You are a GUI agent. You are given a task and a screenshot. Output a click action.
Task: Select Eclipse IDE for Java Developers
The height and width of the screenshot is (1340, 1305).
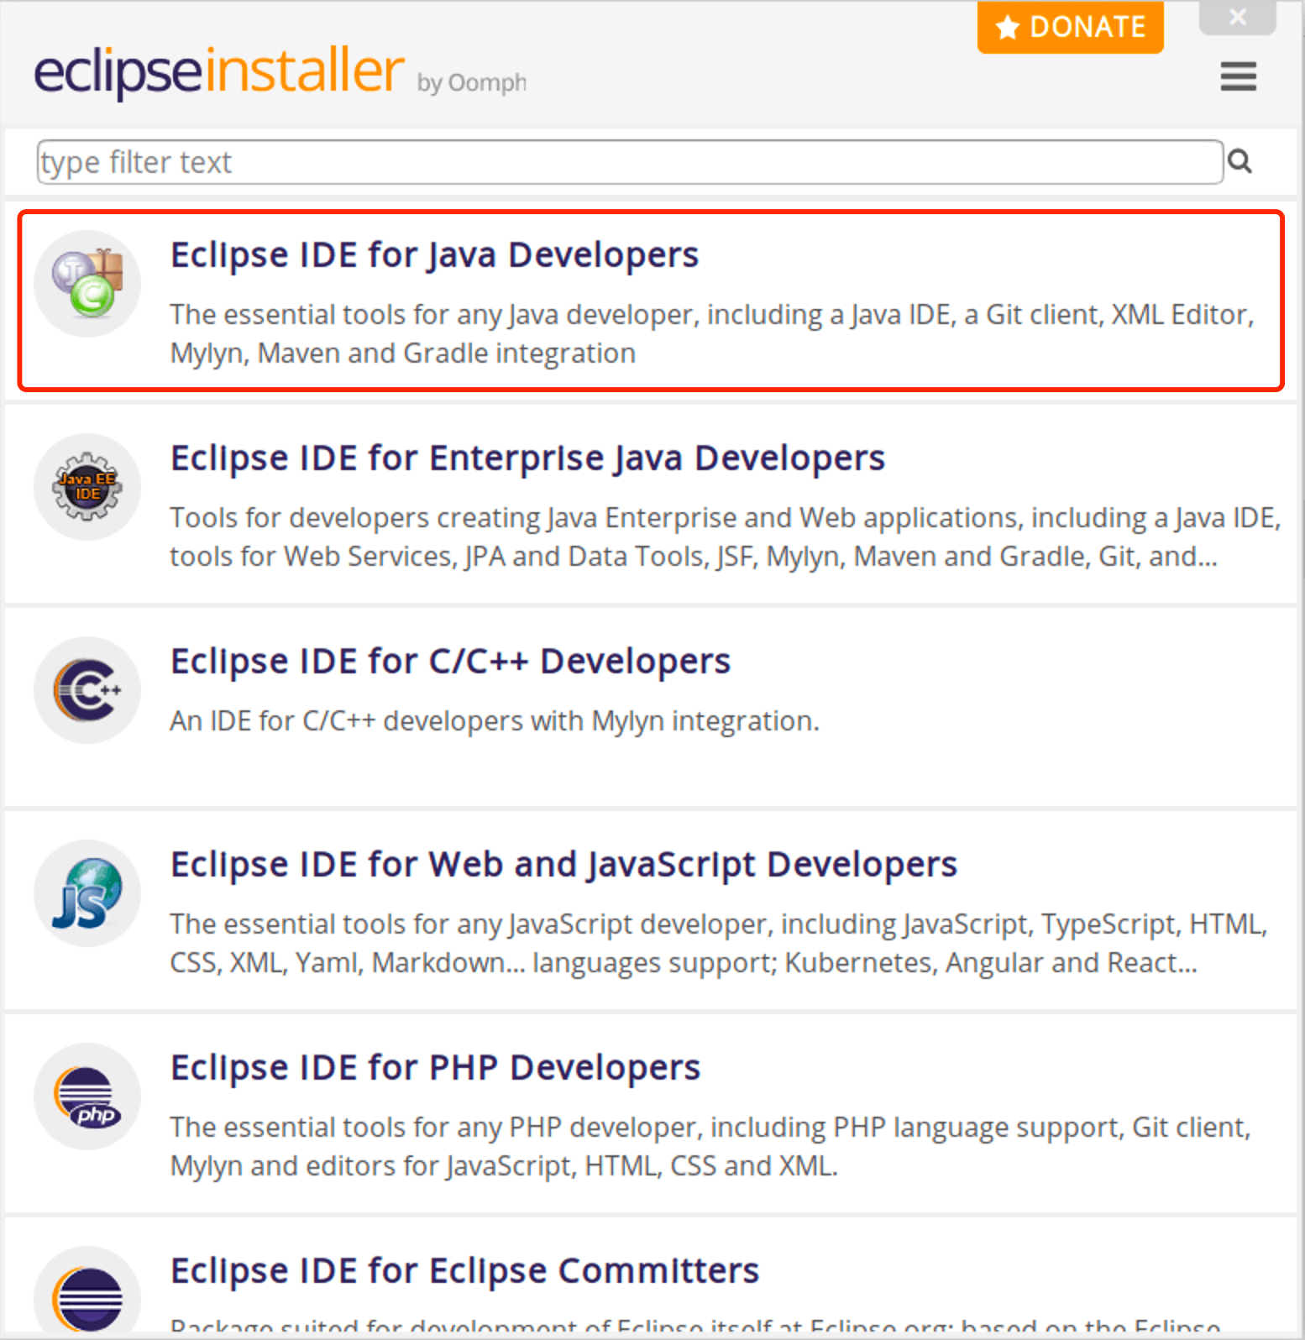tap(651, 301)
